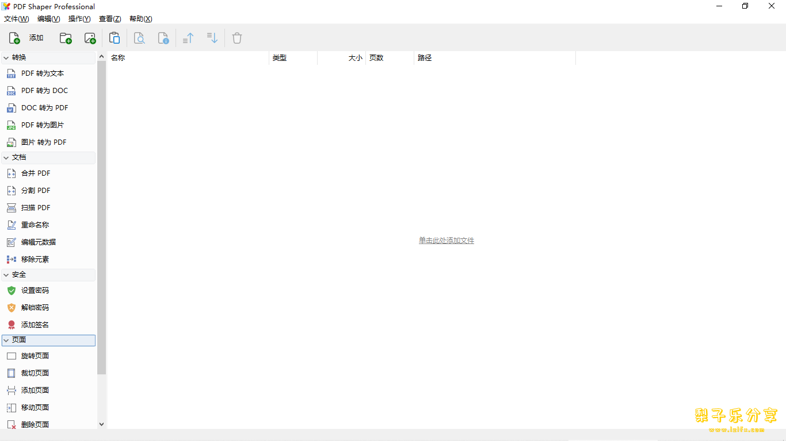
Task: Select the 分割 PDF text label
Action: [36, 191]
